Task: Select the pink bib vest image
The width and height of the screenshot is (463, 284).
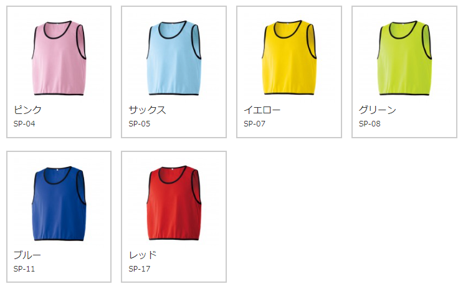Action: point(59,58)
